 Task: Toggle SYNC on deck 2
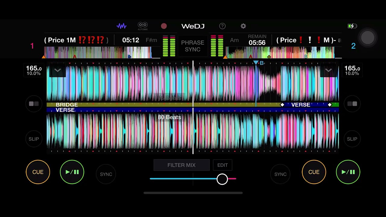click(x=280, y=174)
